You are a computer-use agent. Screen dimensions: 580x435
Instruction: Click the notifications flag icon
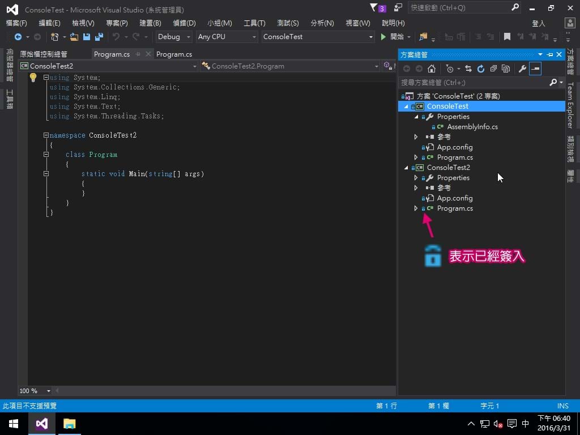[374, 7]
